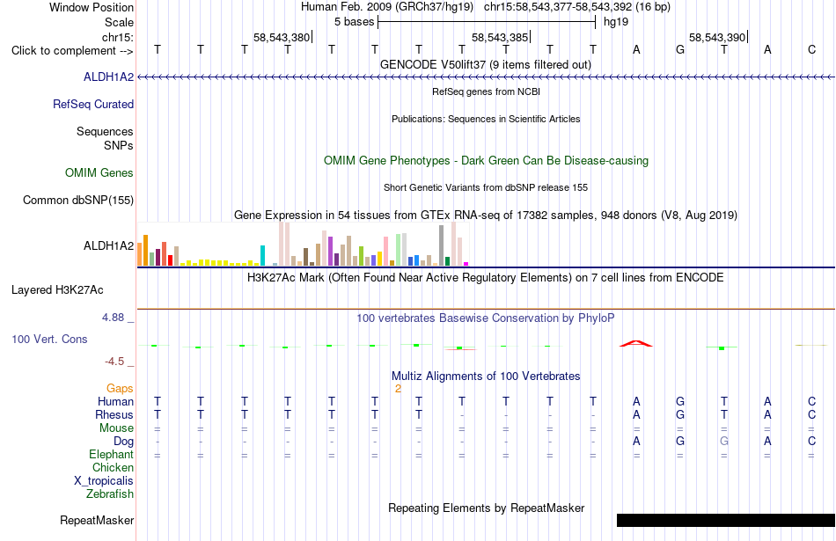Click the Window Position label
This screenshot has height=541, width=836.
point(92,7)
